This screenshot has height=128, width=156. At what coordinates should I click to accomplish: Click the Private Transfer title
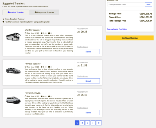(33, 64)
